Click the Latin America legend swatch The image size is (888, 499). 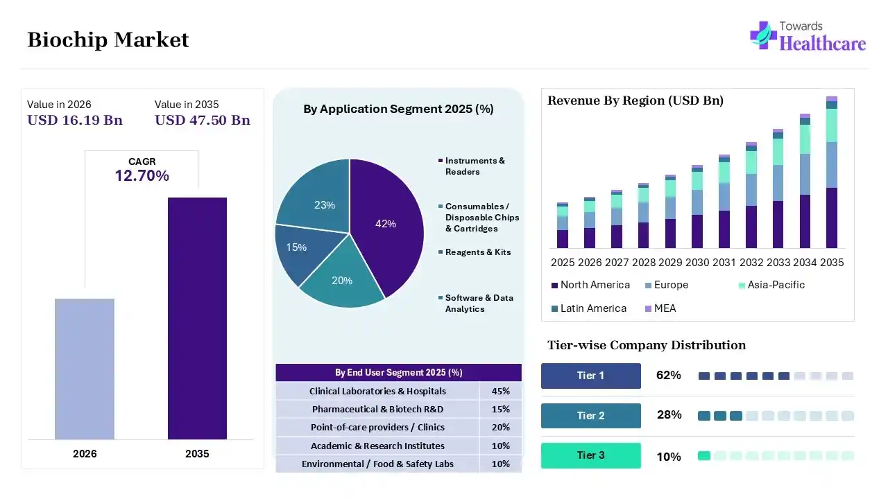click(x=554, y=309)
